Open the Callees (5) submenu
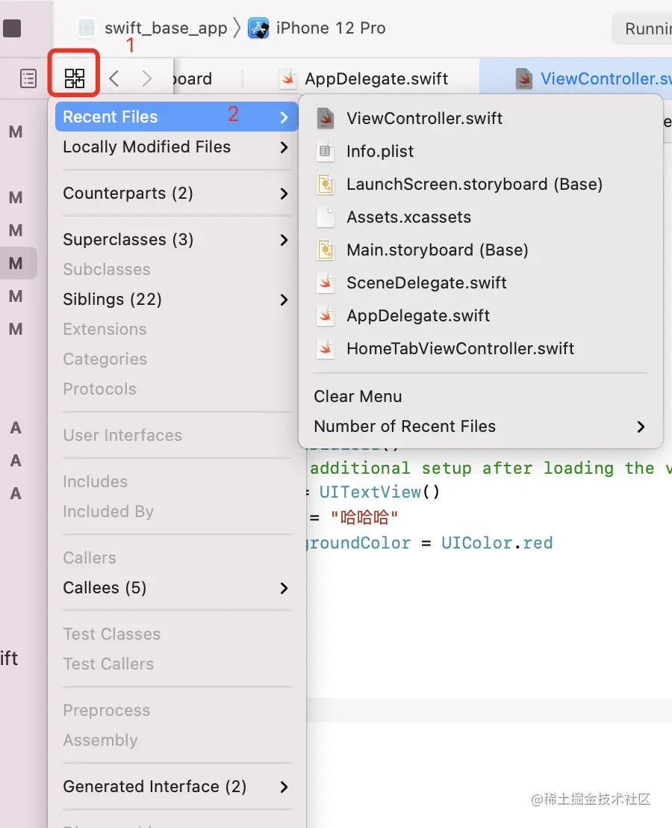The image size is (672, 828). click(177, 587)
